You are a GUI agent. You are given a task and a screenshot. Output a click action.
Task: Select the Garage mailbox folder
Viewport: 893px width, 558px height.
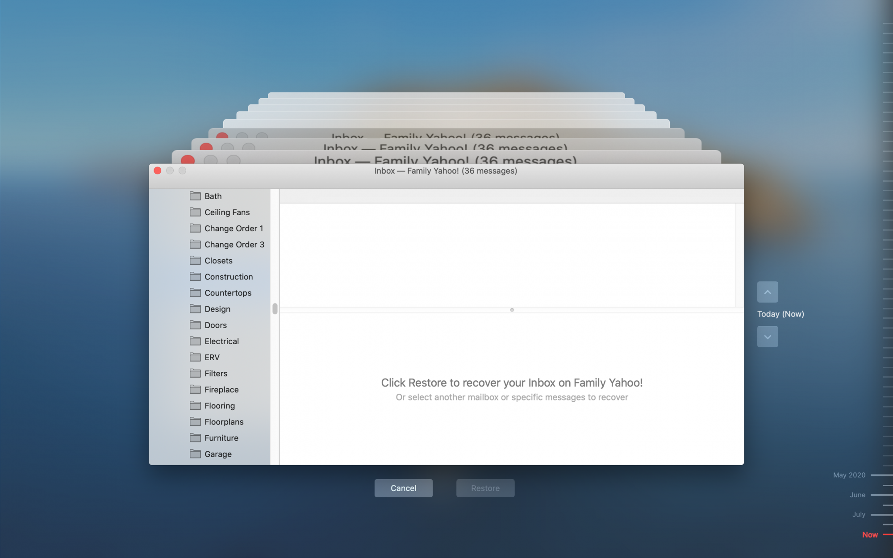(217, 454)
